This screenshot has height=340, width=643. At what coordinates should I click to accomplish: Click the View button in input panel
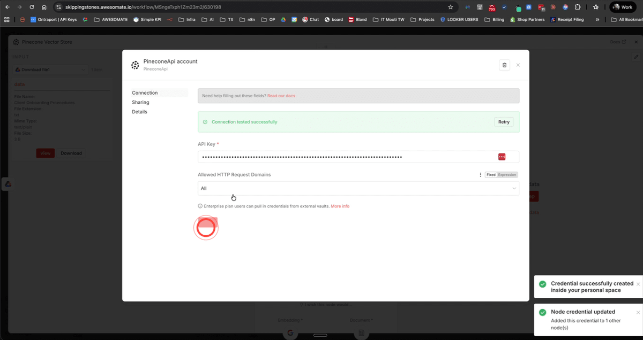[46, 153]
